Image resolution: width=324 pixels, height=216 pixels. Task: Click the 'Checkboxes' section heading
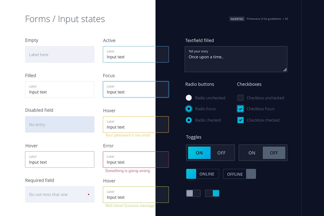point(249,84)
